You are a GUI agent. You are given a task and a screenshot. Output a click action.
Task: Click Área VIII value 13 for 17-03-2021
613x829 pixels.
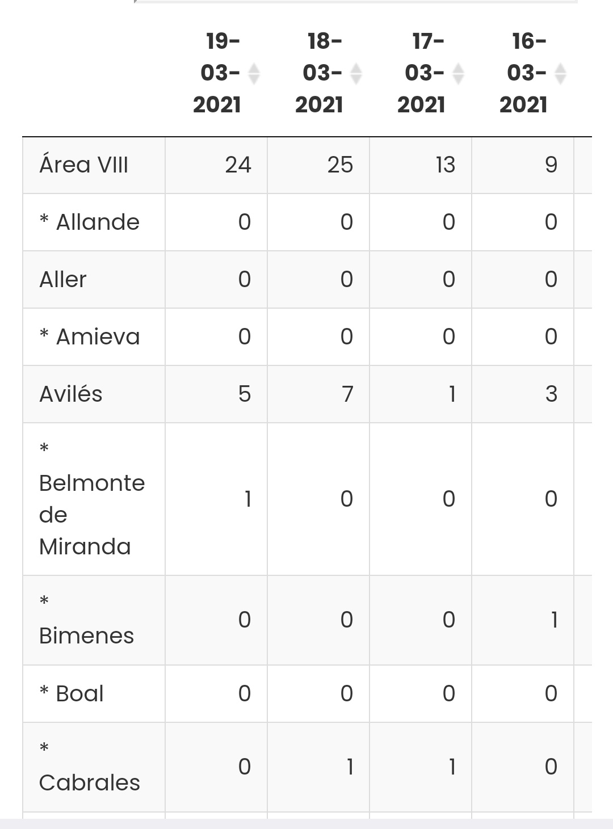pos(445,165)
